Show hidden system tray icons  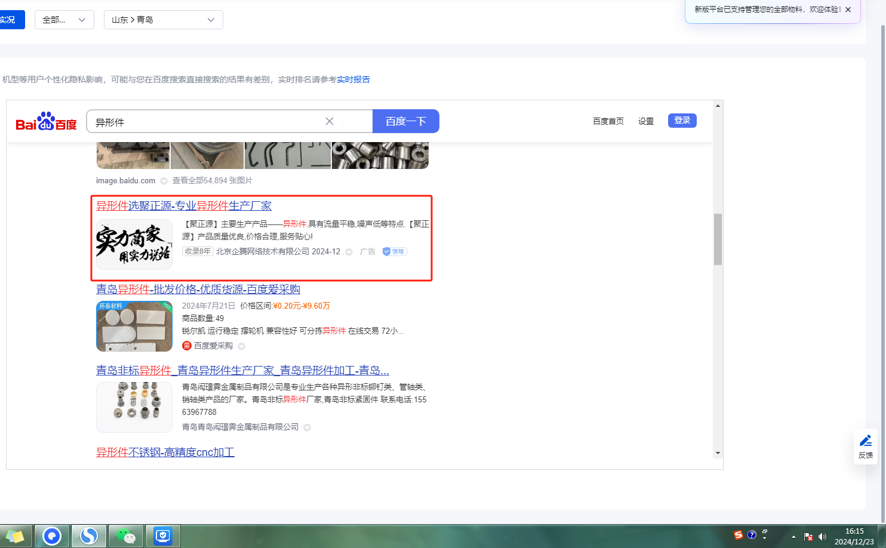(x=793, y=536)
